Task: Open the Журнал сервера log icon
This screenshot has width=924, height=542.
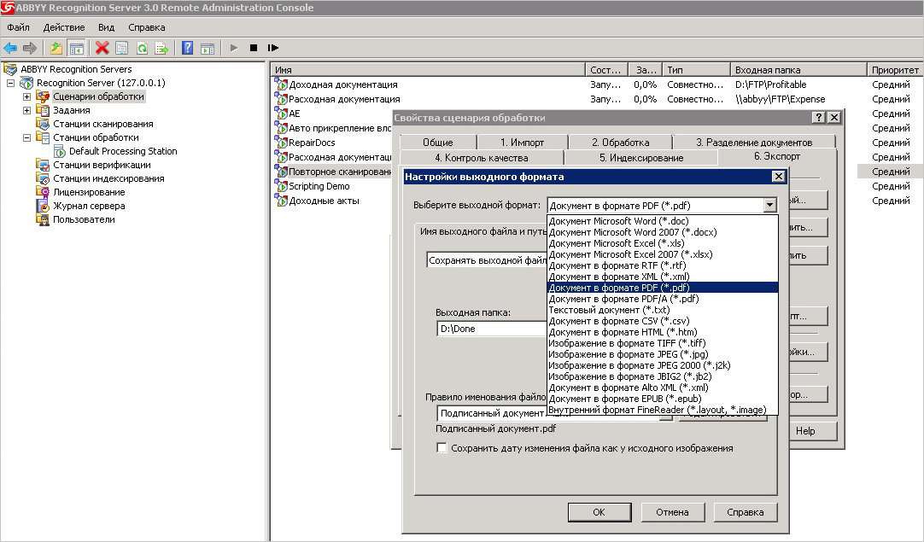Action: point(43,206)
